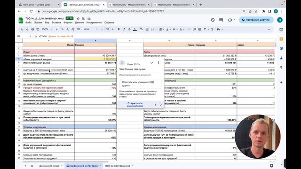Open Google account avatar
The image size is (301, 169).
point(280,20)
